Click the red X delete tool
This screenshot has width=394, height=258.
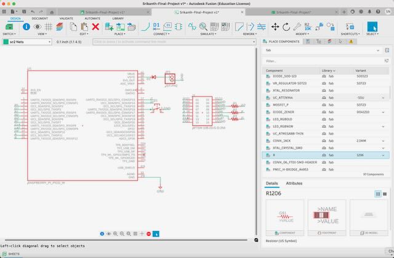[95, 27]
